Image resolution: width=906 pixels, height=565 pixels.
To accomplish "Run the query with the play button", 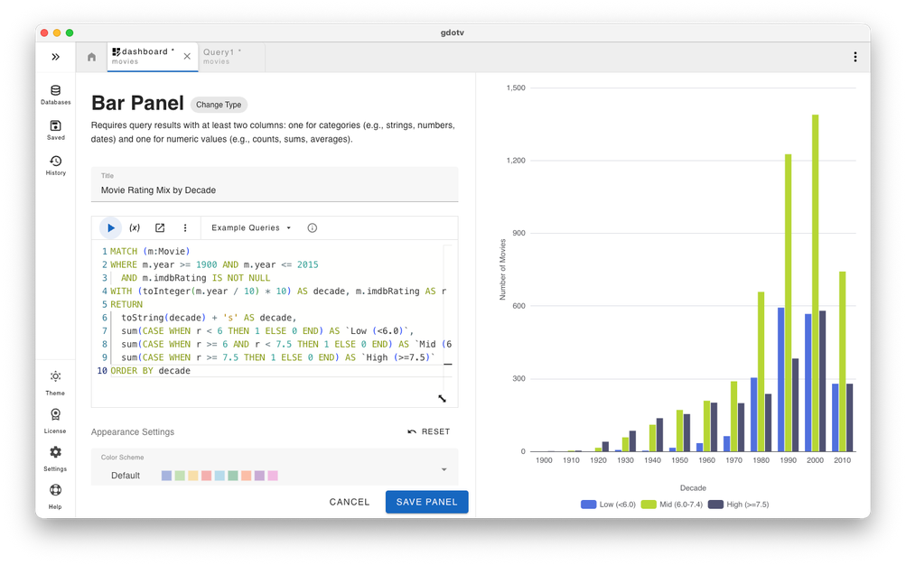I will tap(111, 228).
